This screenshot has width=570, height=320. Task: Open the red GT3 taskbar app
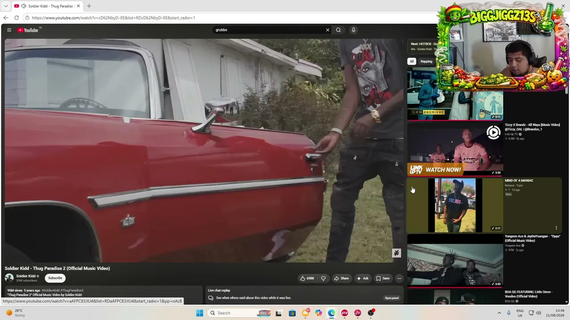pyautogui.click(x=345, y=313)
